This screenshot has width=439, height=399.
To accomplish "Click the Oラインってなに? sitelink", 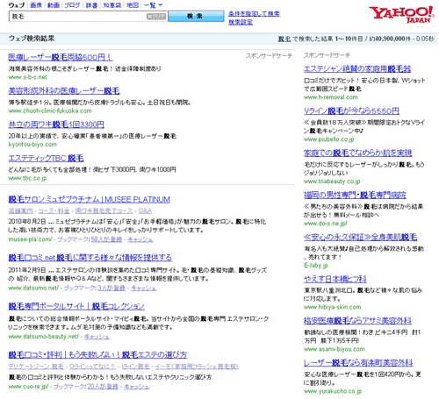I will (x=92, y=367).
